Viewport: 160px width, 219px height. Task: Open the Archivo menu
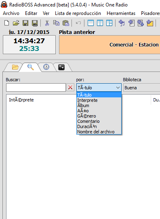(11, 13)
